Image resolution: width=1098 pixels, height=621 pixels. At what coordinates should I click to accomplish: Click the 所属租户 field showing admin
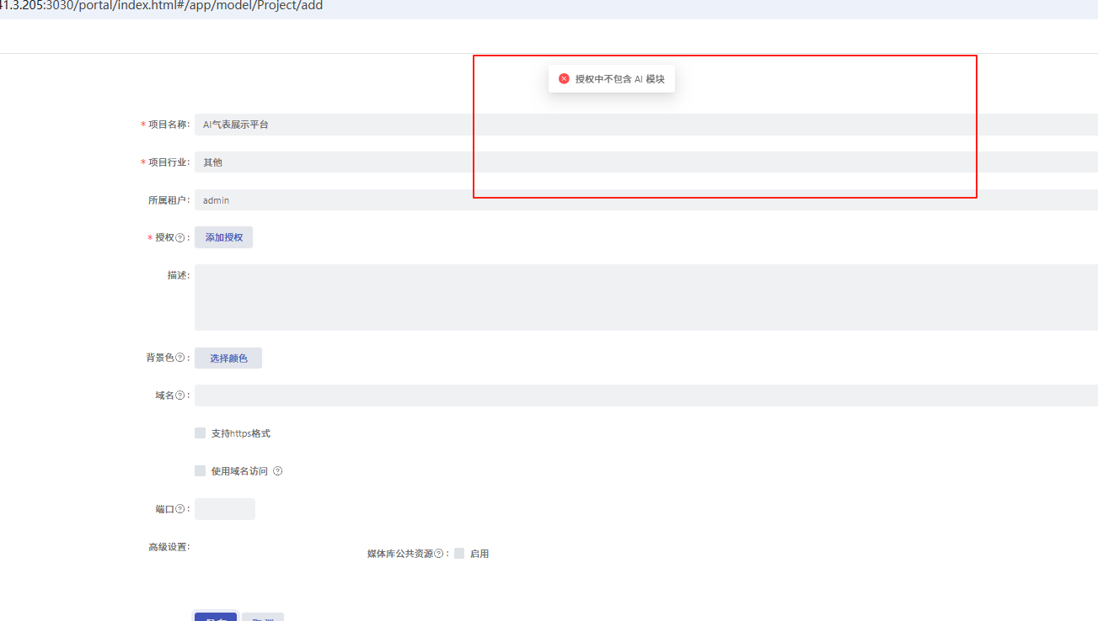[x=645, y=199]
